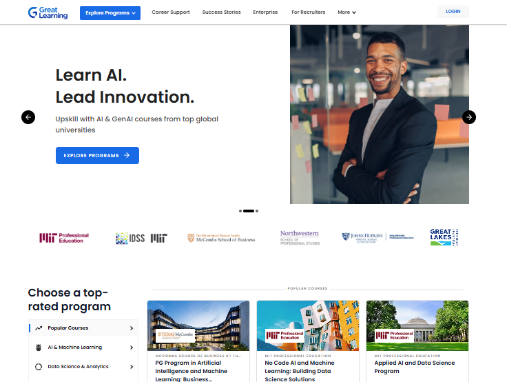The image size is (507, 382).
Task: Click the Great Learning logo
Action: click(x=48, y=12)
